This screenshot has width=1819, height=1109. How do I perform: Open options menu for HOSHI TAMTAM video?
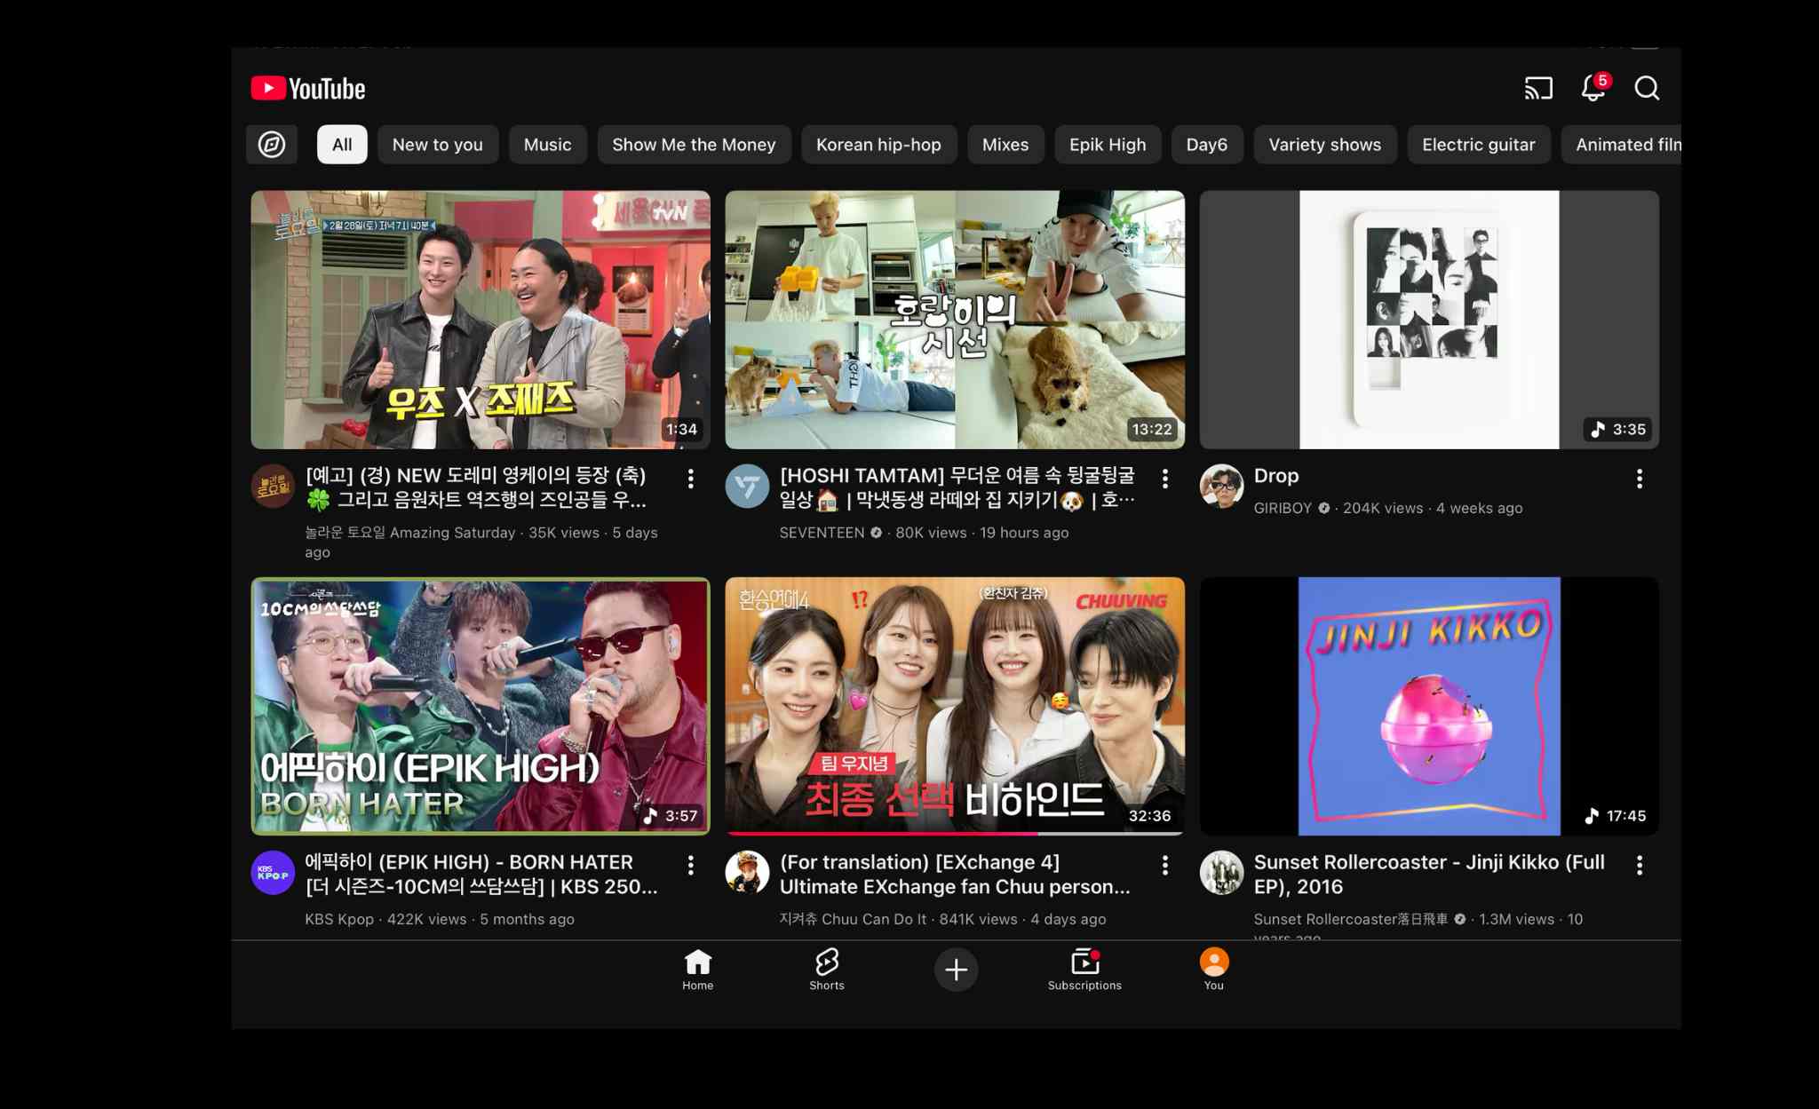[x=1164, y=479]
